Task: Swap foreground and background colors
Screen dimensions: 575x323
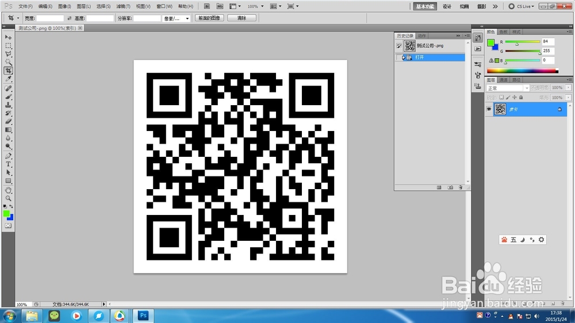Action: pyautogui.click(x=11, y=207)
